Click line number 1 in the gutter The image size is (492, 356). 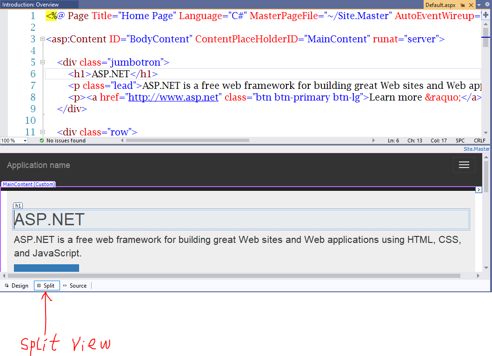(33, 16)
